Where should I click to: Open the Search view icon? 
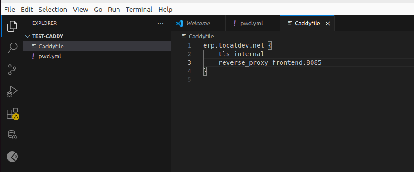tap(12, 48)
